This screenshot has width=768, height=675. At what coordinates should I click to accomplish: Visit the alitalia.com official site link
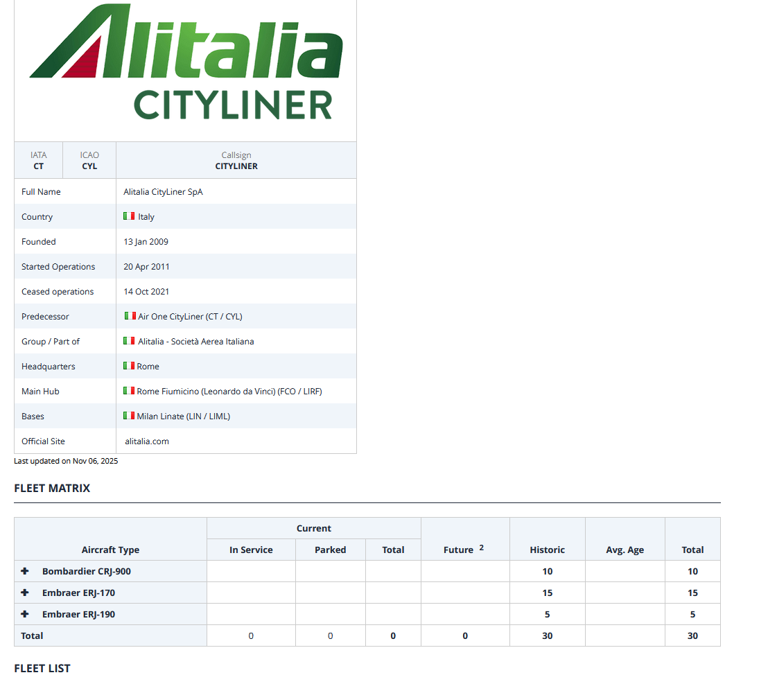pyautogui.click(x=147, y=441)
